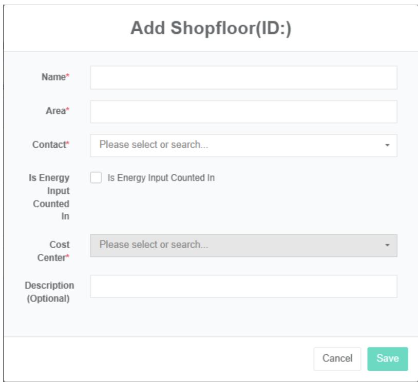This screenshot has height=382, width=418.
Task: Click the red asterisk beside Name
Action: coord(68,77)
